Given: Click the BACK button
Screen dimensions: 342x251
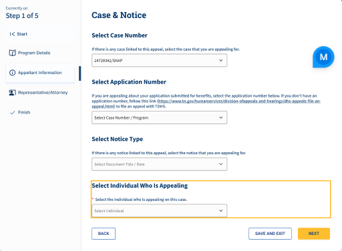Looking at the screenshot, I should pyautogui.click(x=104, y=234).
